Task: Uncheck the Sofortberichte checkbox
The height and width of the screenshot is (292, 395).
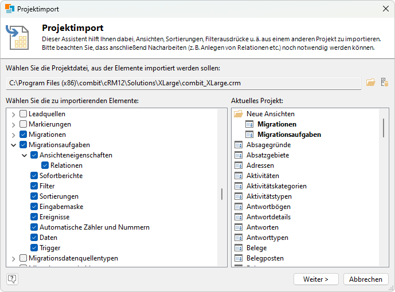Action: coord(34,176)
